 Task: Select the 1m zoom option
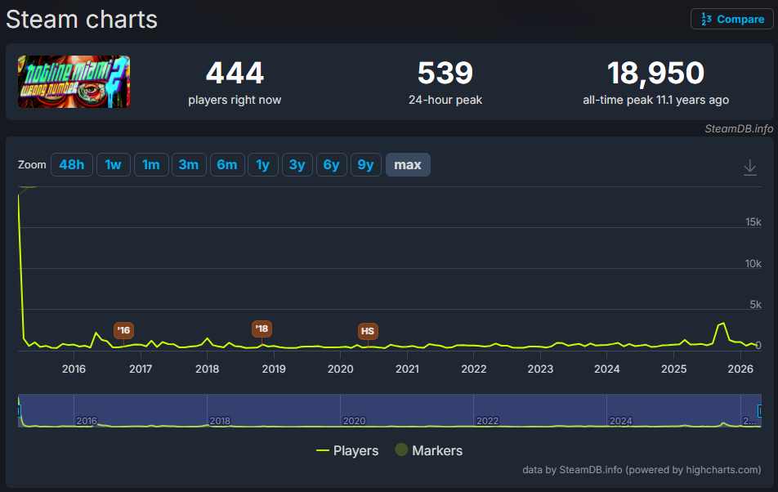tap(151, 164)
